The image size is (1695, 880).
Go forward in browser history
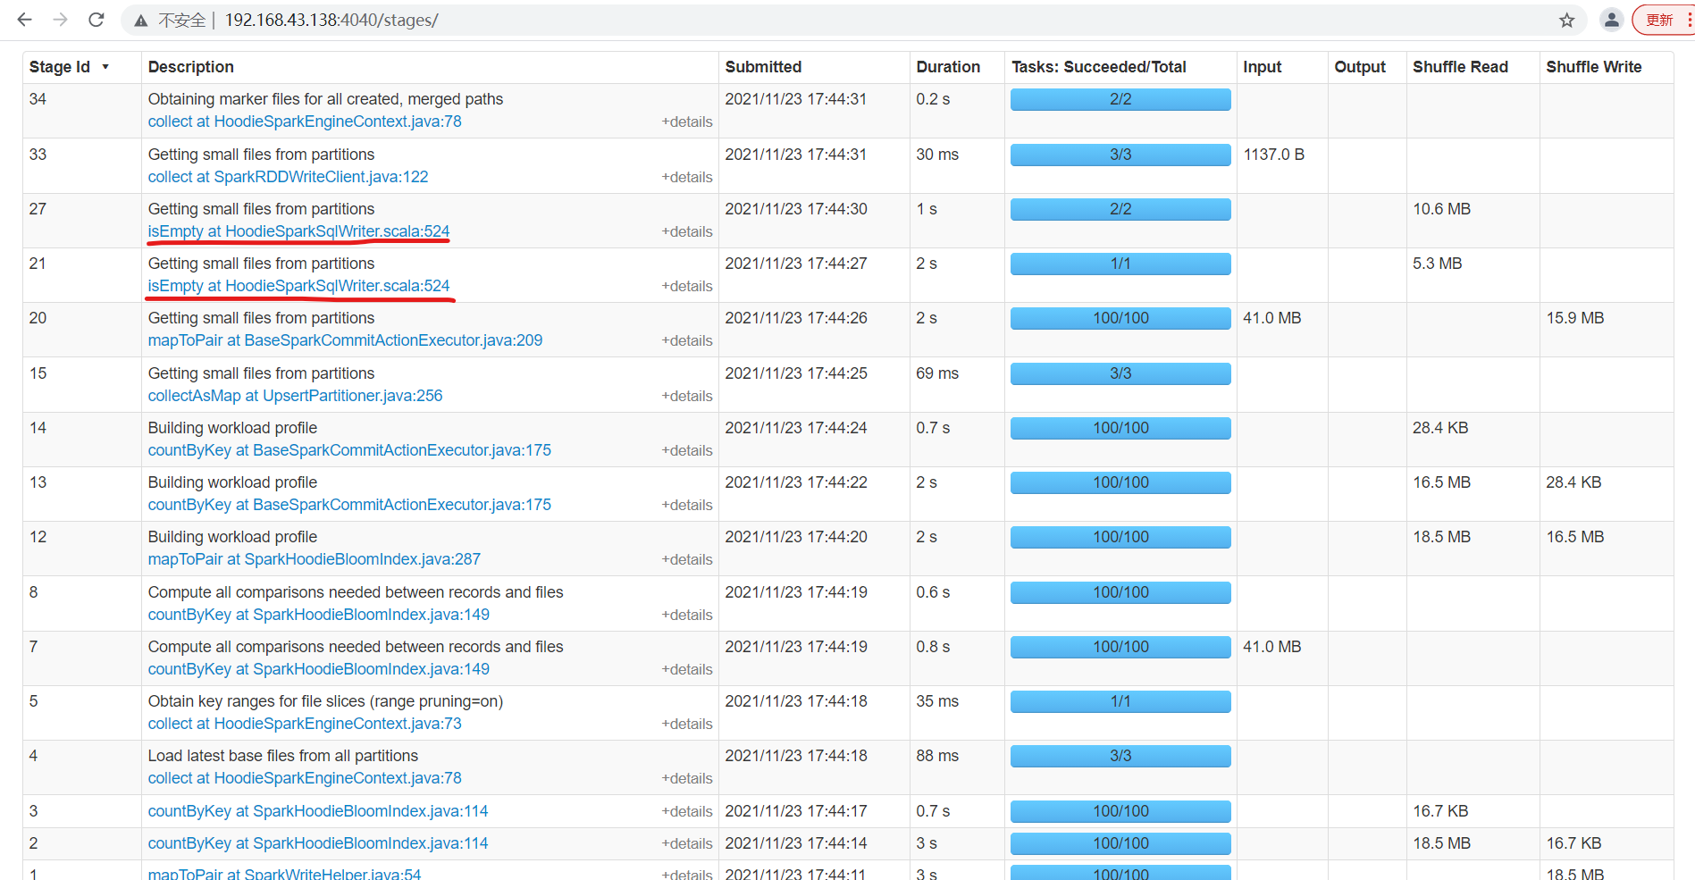tap(60, 20)
